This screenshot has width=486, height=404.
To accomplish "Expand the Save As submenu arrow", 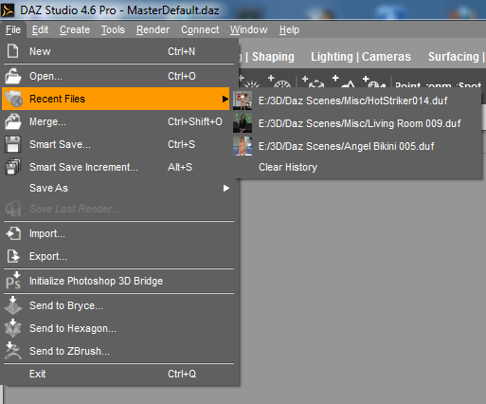I will pyautogui.click(x=226, y=189).
